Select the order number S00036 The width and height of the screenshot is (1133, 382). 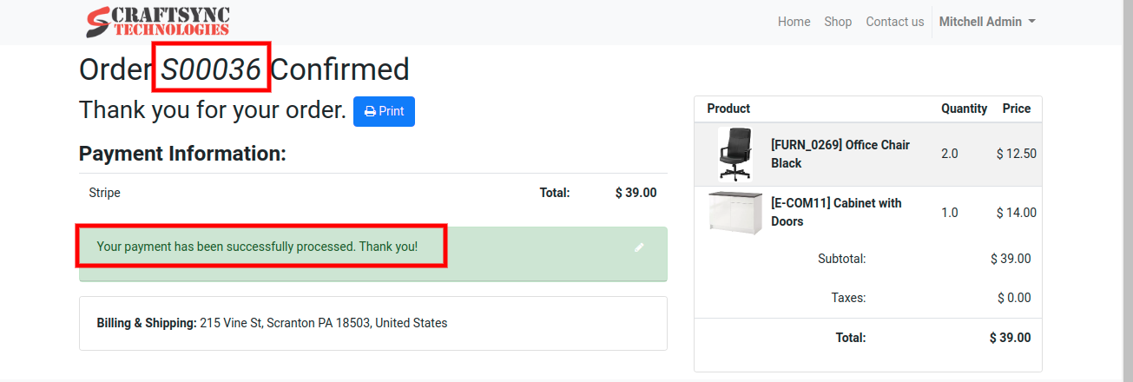(x=211, y=69)
